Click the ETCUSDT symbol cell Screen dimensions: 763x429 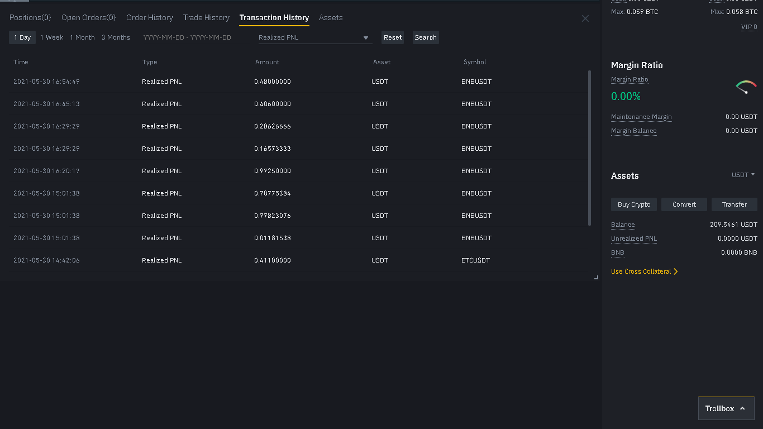(476, 260)
